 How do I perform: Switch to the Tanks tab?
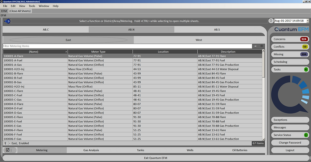click(x=140, y=150)
